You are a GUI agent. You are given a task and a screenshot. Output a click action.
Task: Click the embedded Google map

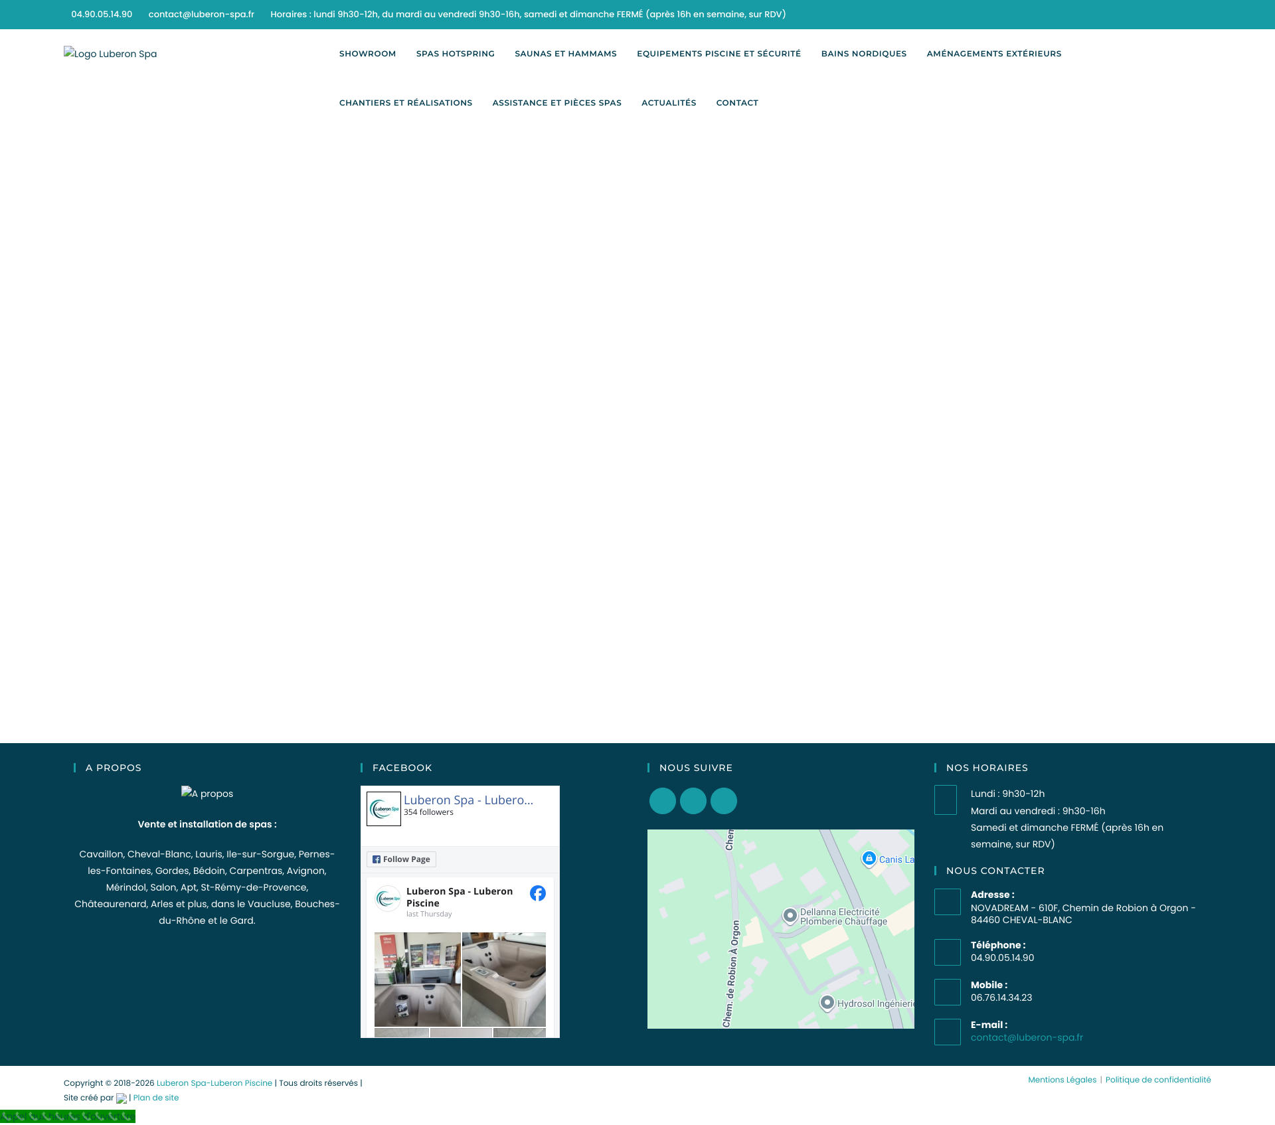(781, 929)
